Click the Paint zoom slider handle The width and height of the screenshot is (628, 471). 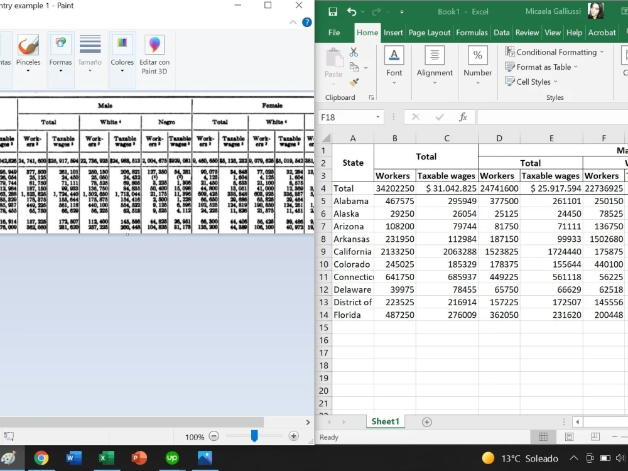point(254,436)
